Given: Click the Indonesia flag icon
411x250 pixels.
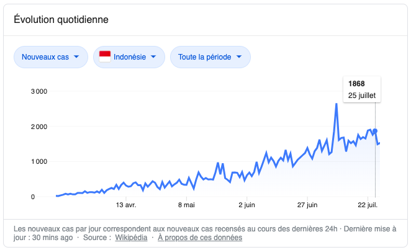Looking at the screenshot, I should pyautogui.click(x=105, y=57).
